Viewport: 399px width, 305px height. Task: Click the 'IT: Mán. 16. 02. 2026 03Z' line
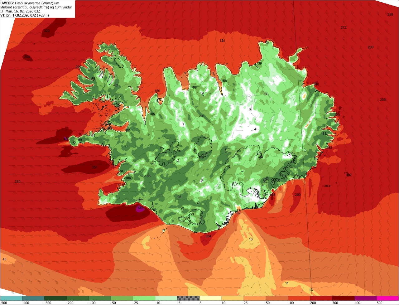click(21, 11)
